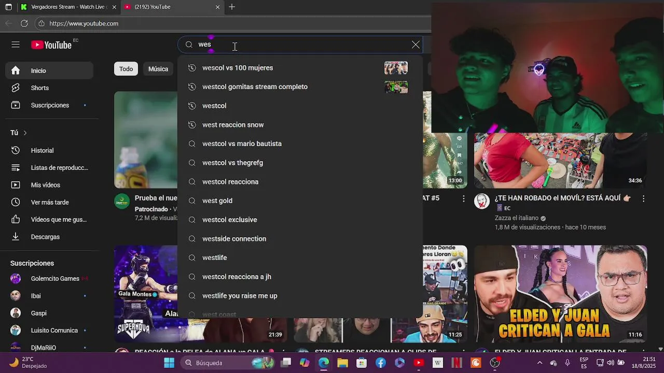Image resolution: width=664 pixels, height=373 pixels.
Task: Click into the search field containing 'wes'
Action: 301,45
